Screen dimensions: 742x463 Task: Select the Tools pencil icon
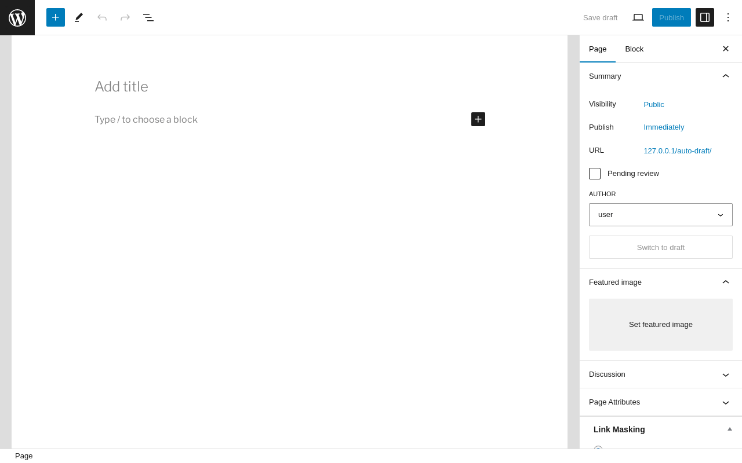79,17
